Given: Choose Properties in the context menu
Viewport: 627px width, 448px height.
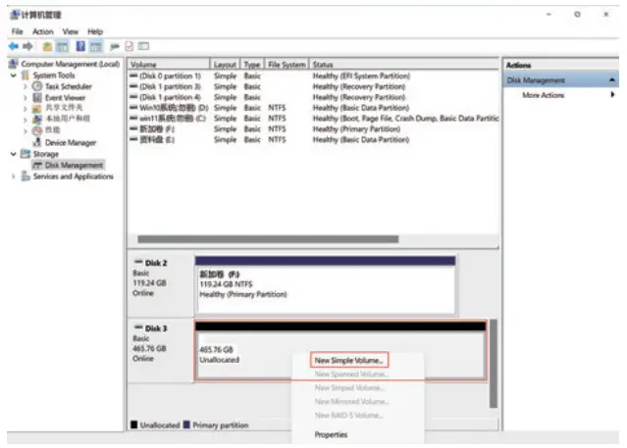Looking at the screenshot, I should tap(331, 434).
